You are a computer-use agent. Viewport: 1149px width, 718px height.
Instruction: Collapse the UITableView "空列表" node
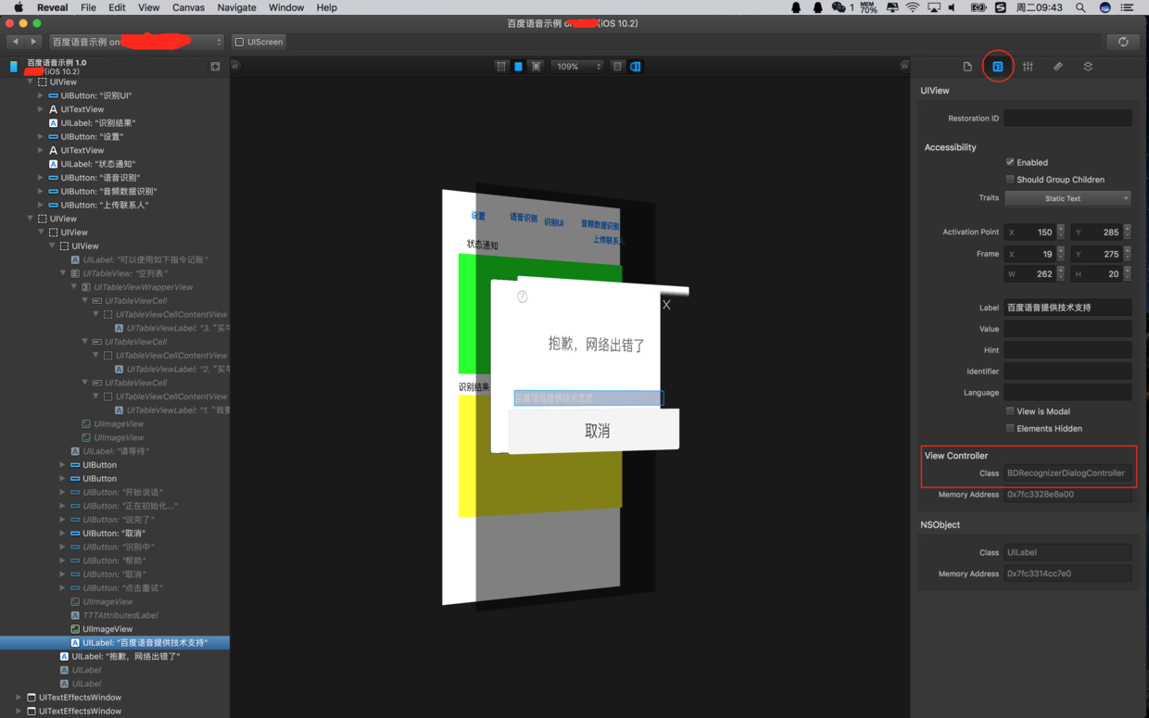(x=63, y=273)
